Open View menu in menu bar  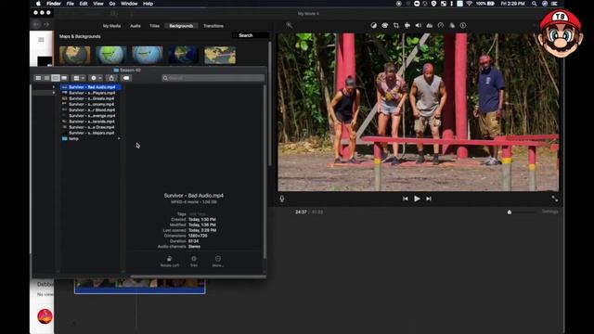click(x=98, y=4)
